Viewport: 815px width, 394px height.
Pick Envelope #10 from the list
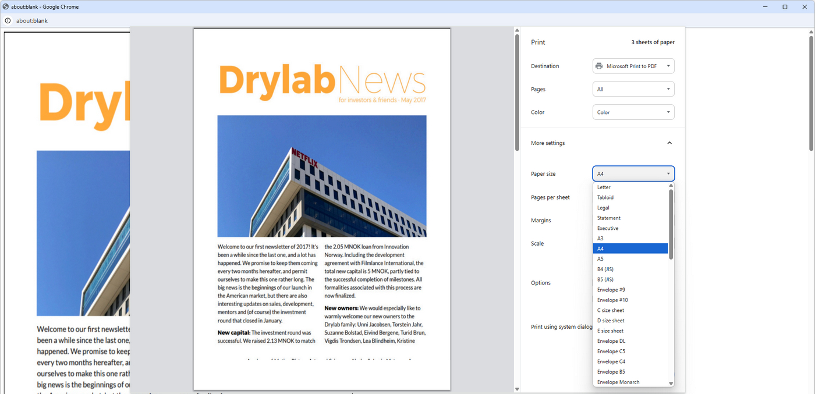pyautogui.click(x=630, y=300)
